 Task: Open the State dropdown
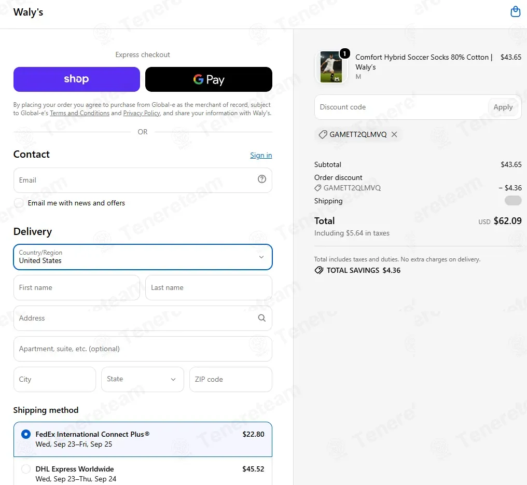143,379
